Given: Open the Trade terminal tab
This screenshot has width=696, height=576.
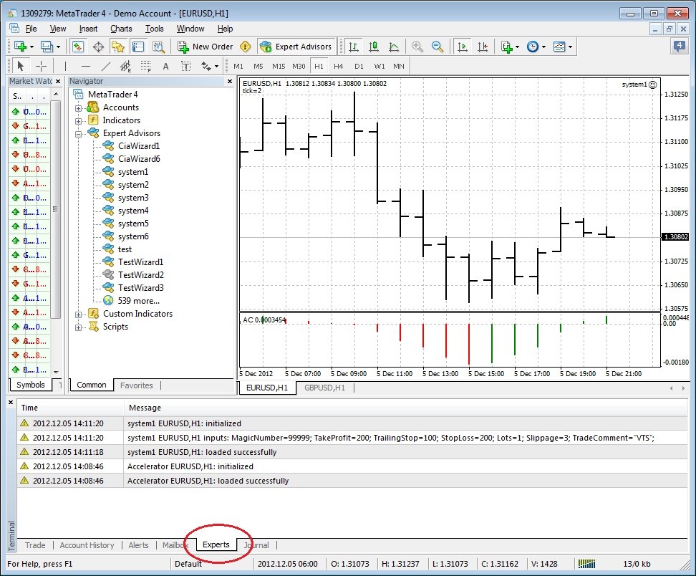Looking at the screenshot, I should (35, 545).
